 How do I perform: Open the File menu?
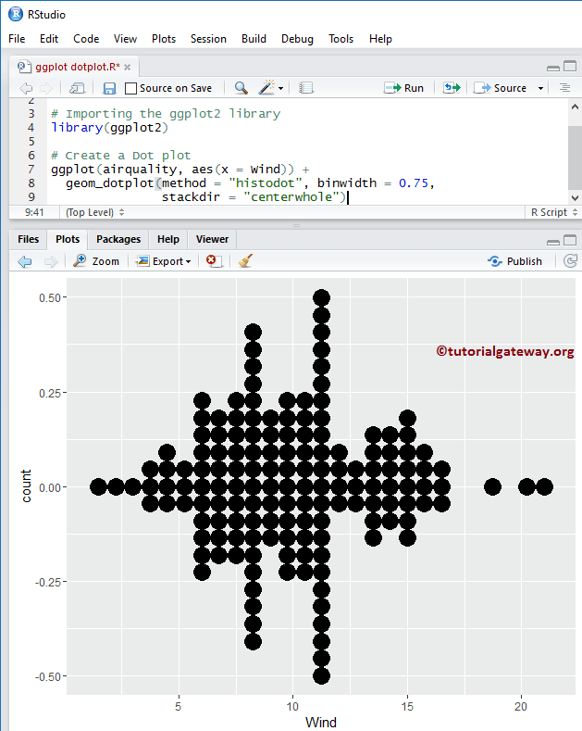pos(17,39)
